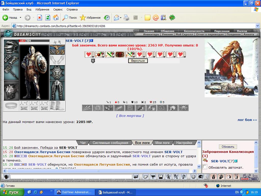The width and height of the screenshot is (261, 196).
Task: Open IE History toolbar button
Action: (x=107, y=18)
